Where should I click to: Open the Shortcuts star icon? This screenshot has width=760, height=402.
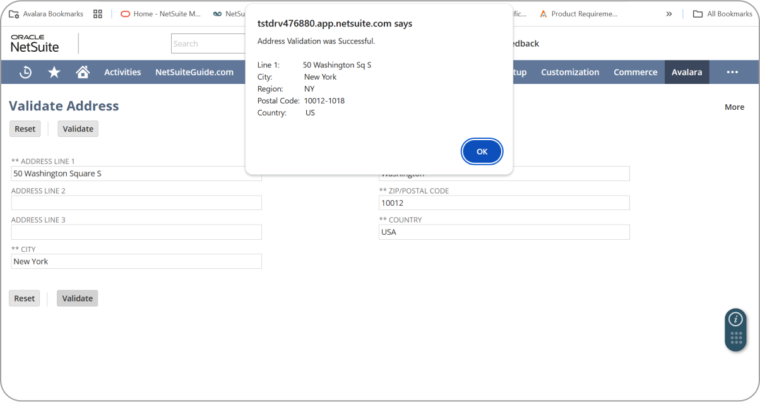tap(54, 72)
